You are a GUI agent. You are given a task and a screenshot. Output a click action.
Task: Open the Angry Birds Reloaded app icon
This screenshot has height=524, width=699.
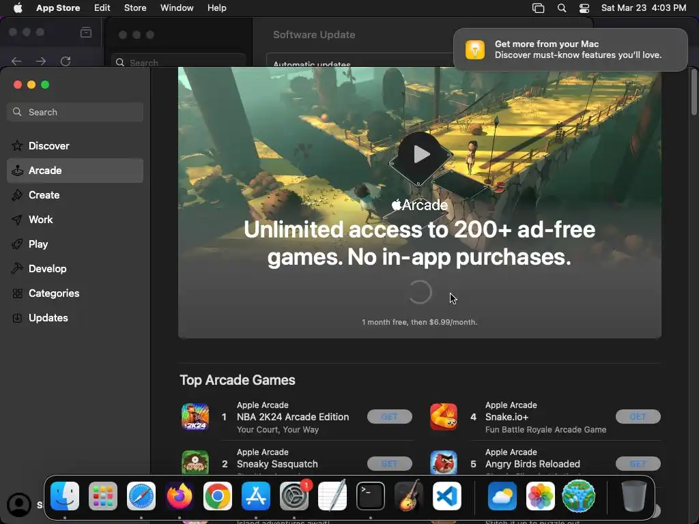pos(444,462)
